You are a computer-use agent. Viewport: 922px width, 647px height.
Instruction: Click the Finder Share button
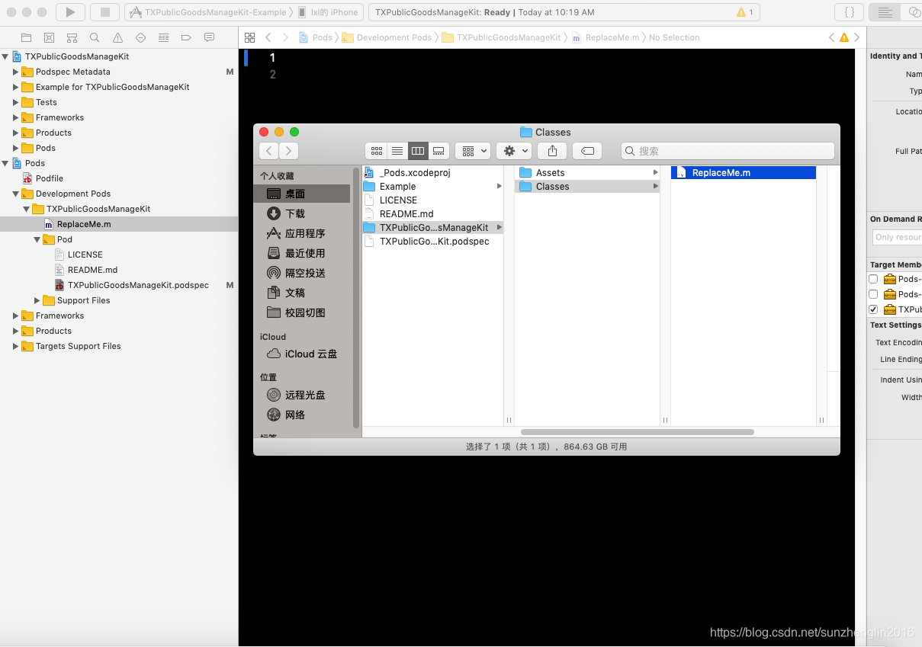point(552,151)
